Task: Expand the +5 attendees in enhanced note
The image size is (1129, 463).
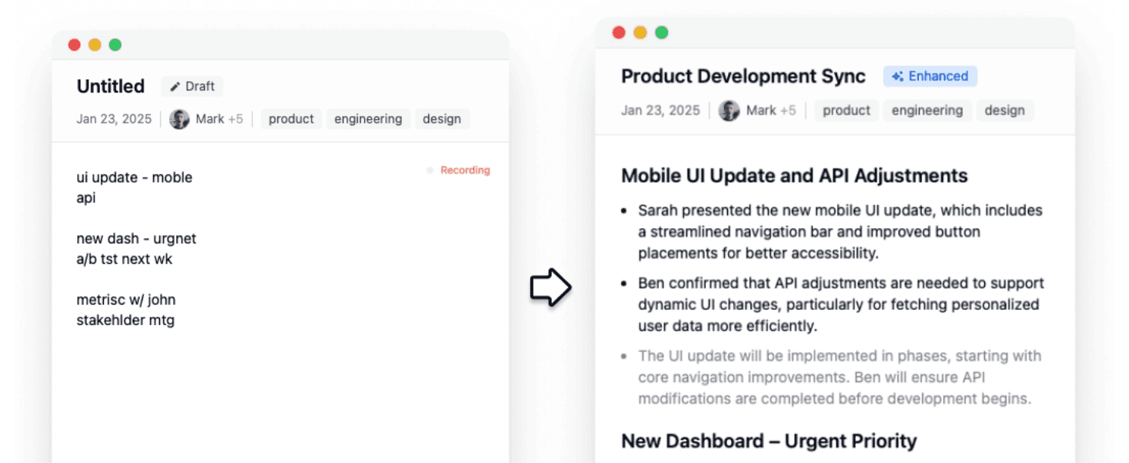Action: pyautogui.click(x=788, y=111)
